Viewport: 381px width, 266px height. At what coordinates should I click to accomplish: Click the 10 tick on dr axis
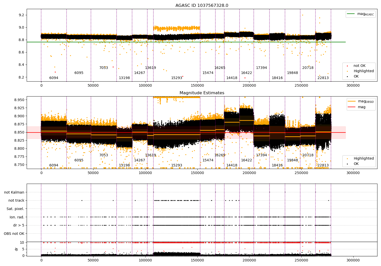point(22,243)
